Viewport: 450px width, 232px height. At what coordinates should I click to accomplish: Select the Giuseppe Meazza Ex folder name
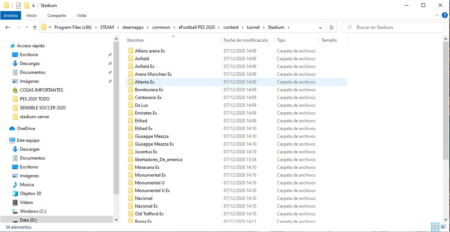pos(155,144)
